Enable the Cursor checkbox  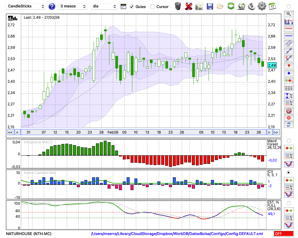tap(153, 7)
